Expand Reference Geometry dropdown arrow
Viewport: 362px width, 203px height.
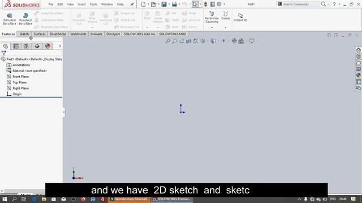coord(212,28)
